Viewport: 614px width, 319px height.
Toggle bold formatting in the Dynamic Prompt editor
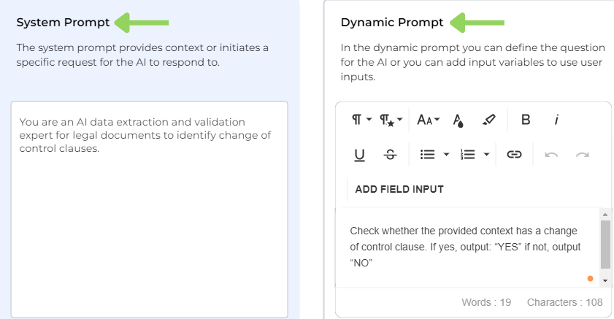[x=525, y=120]
